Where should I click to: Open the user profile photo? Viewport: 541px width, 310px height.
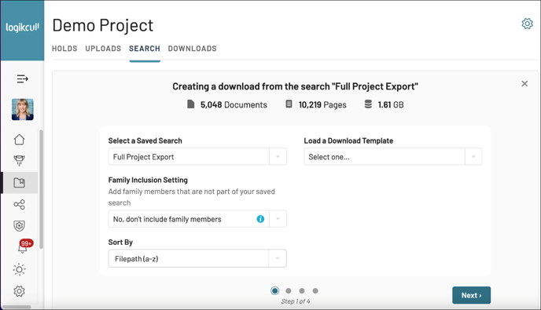[23, 109]
